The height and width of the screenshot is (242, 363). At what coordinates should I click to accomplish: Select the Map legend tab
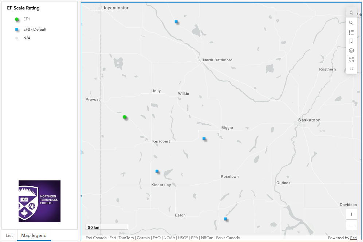point(34,235)
